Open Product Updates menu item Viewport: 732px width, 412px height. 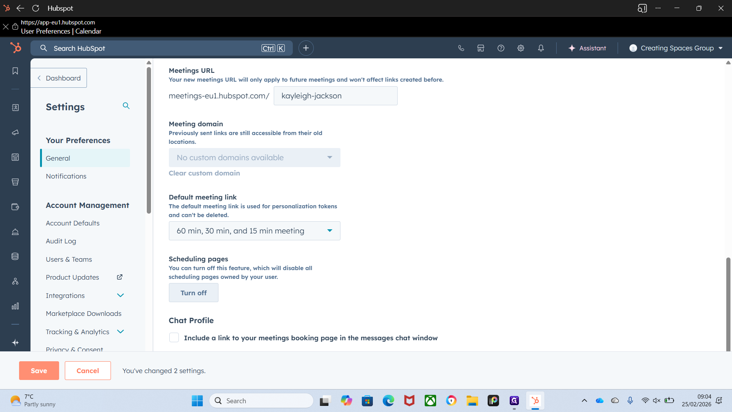pyautogui.click(x=72, y=277)
